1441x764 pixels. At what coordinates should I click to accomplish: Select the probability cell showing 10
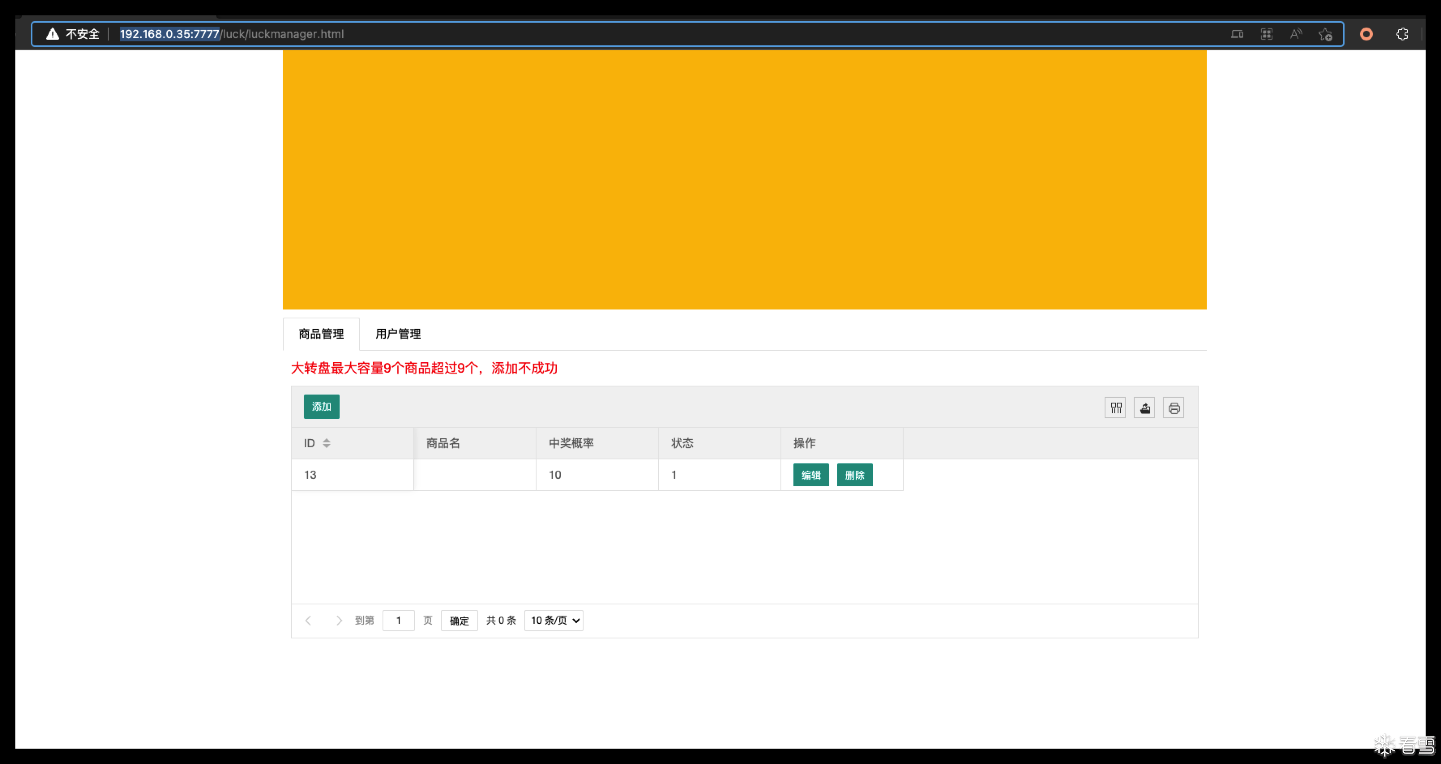coord(597,475)
